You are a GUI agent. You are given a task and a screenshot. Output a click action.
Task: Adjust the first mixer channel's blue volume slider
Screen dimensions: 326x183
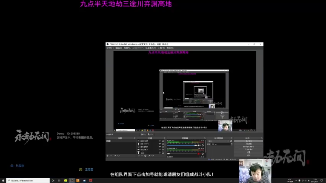click(x=182, y=146)
